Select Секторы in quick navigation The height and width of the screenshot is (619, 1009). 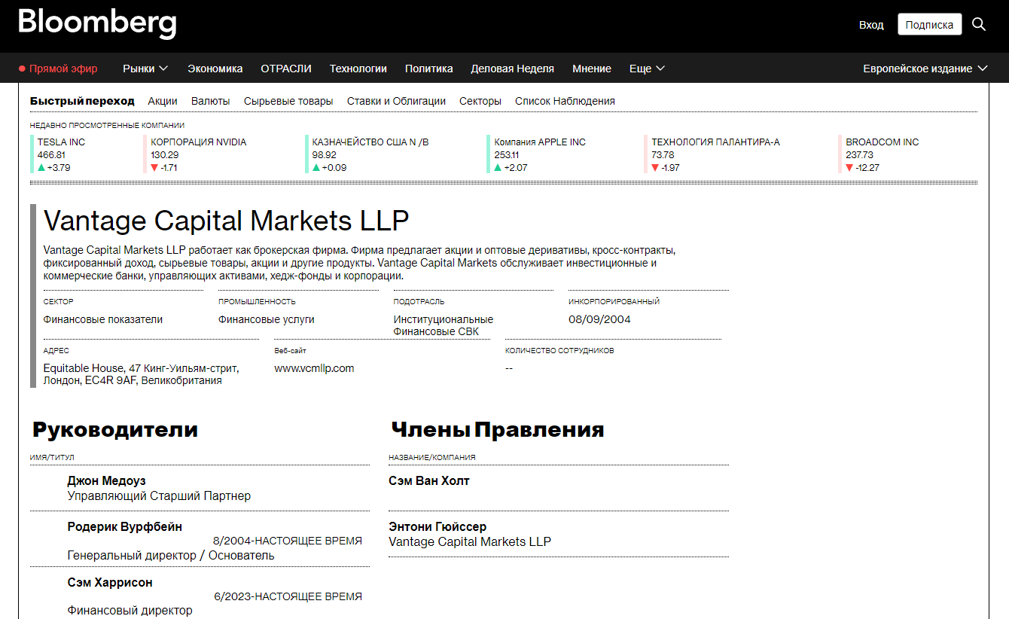(x=480, y=101)
